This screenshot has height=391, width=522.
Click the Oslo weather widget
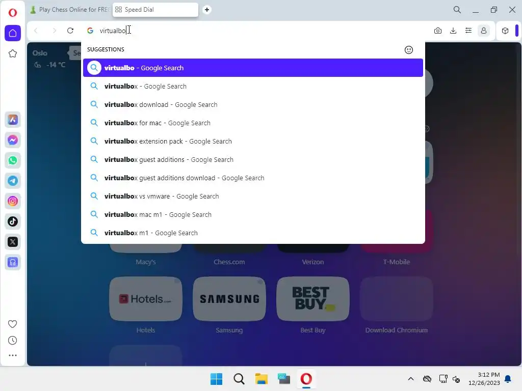tap(49, 59)
